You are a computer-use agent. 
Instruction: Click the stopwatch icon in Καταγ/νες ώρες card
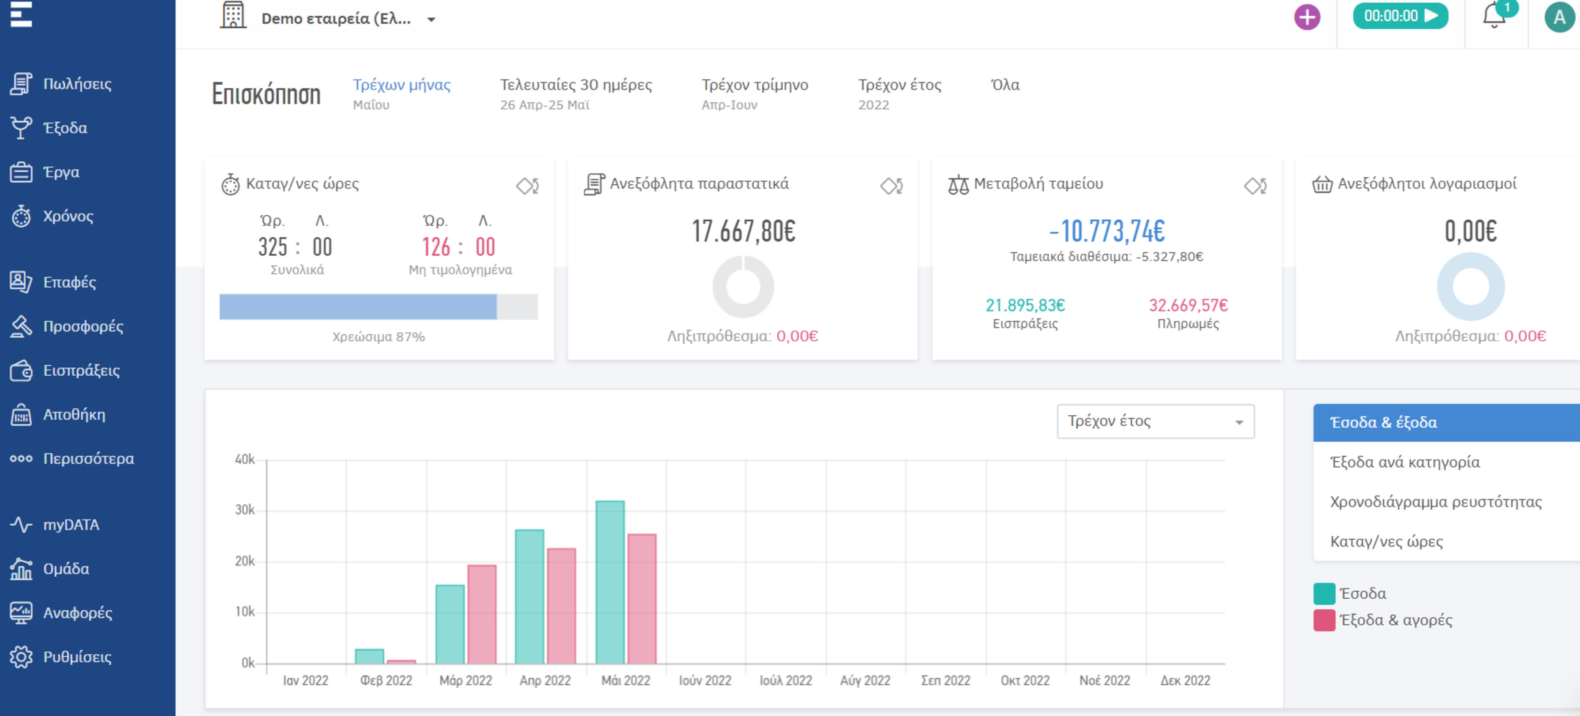tap(231, 185)
